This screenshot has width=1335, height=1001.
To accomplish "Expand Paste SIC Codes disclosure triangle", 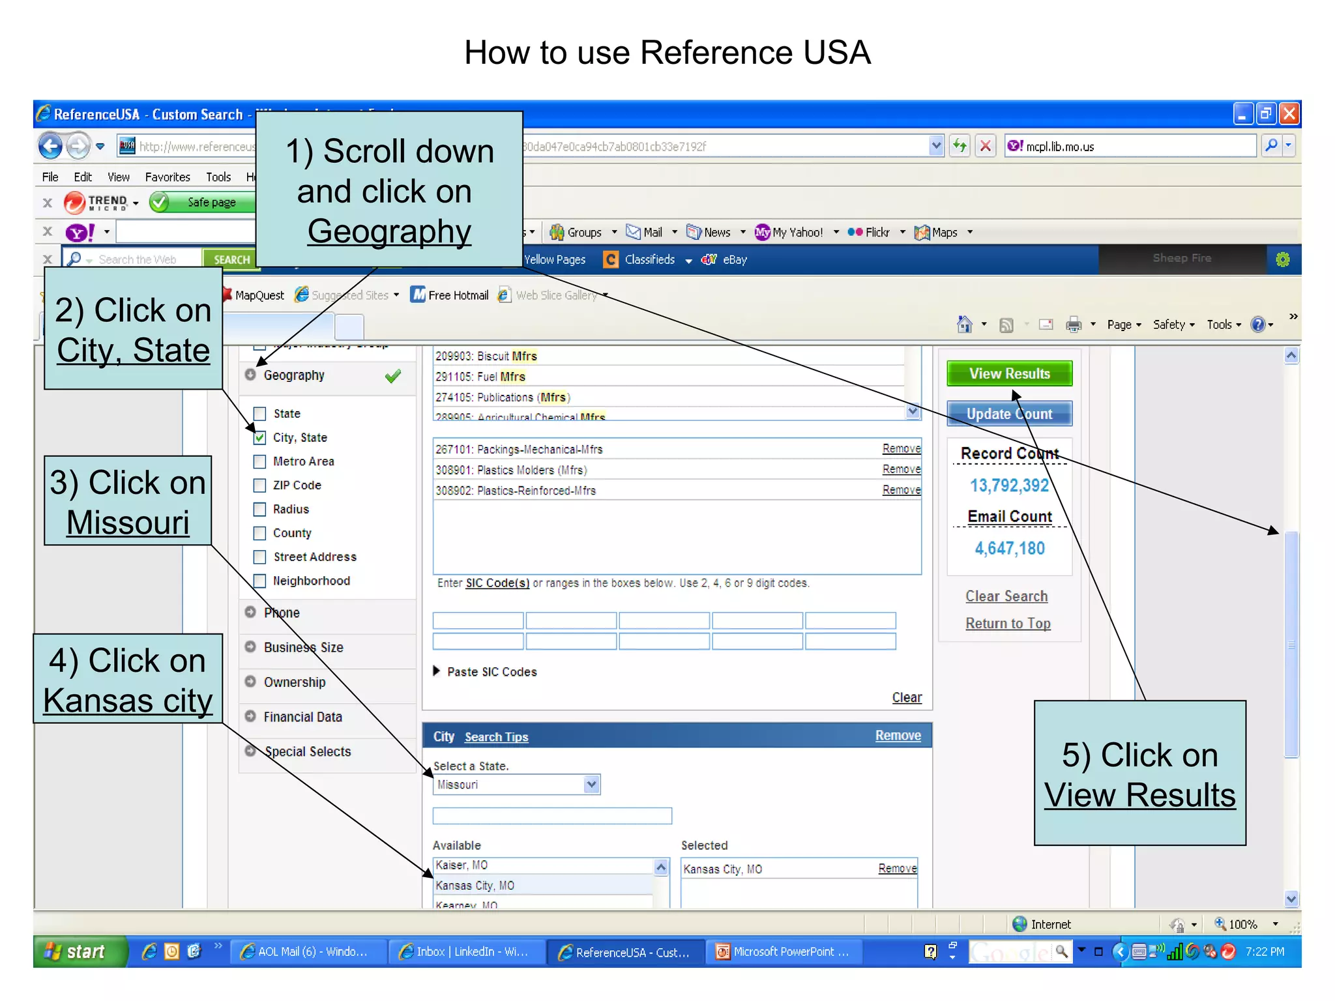I will coord(437,671).
